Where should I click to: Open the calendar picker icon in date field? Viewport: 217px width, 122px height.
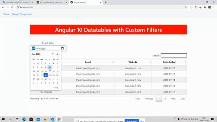62,48
